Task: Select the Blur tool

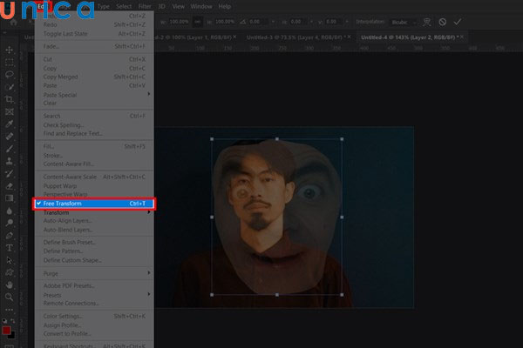Action: tap(10, 211)
